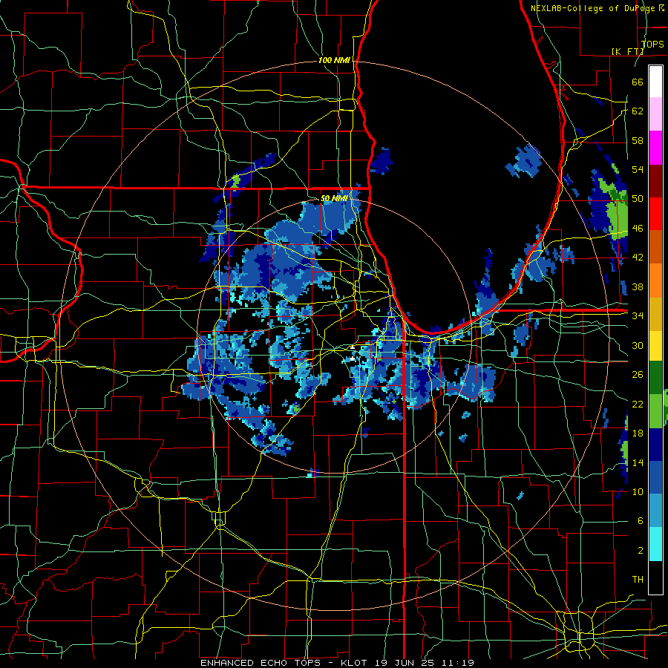Click the 50 NMI range ring label
The width and height of the screenshot is (668, 668).
(x=334, y=198)
